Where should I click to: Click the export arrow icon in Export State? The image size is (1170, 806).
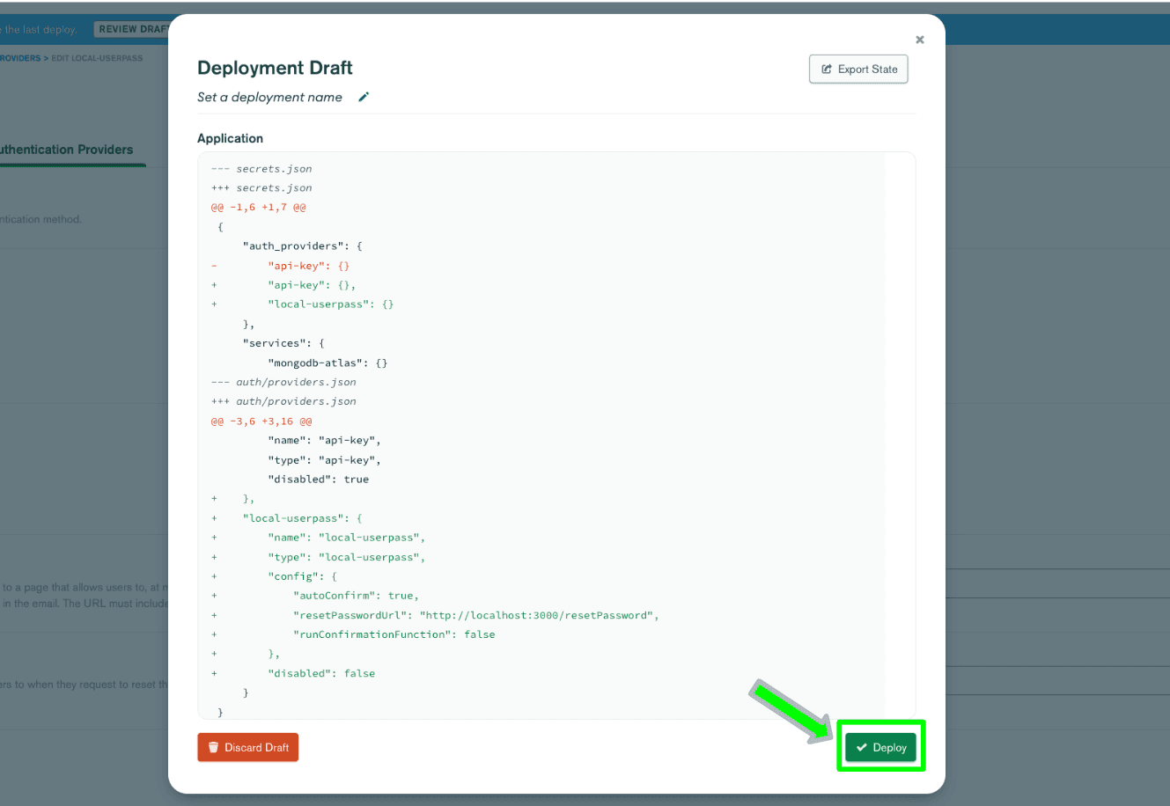pyautogui.click(x=827, y=70)
